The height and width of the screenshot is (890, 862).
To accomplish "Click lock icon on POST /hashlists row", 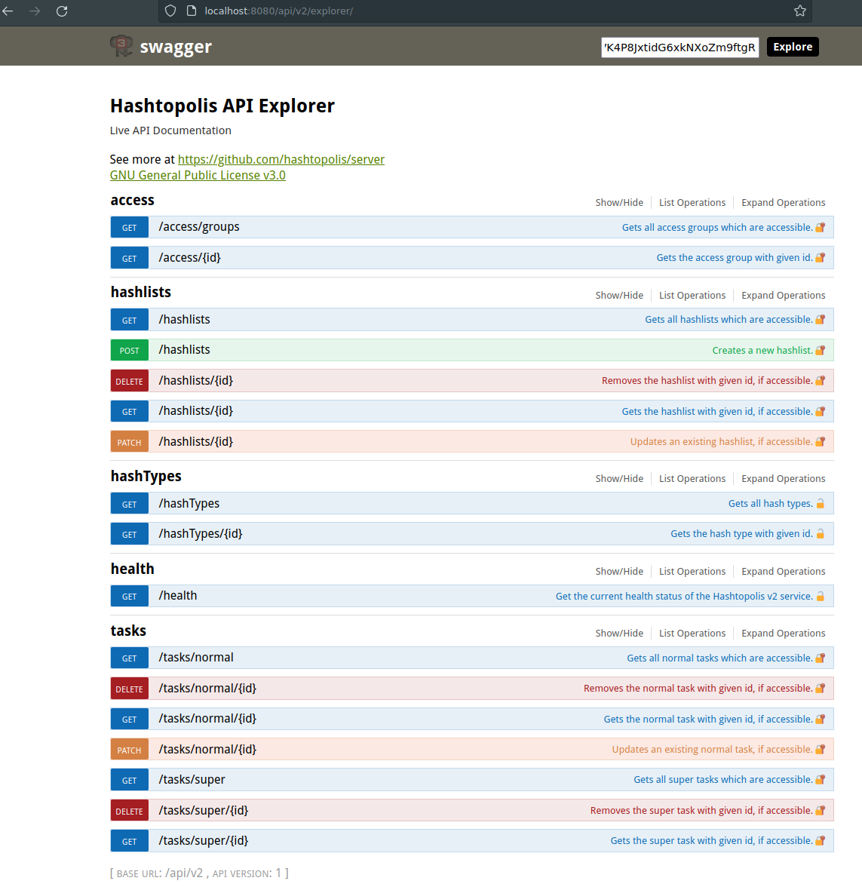I will (820, 350).
